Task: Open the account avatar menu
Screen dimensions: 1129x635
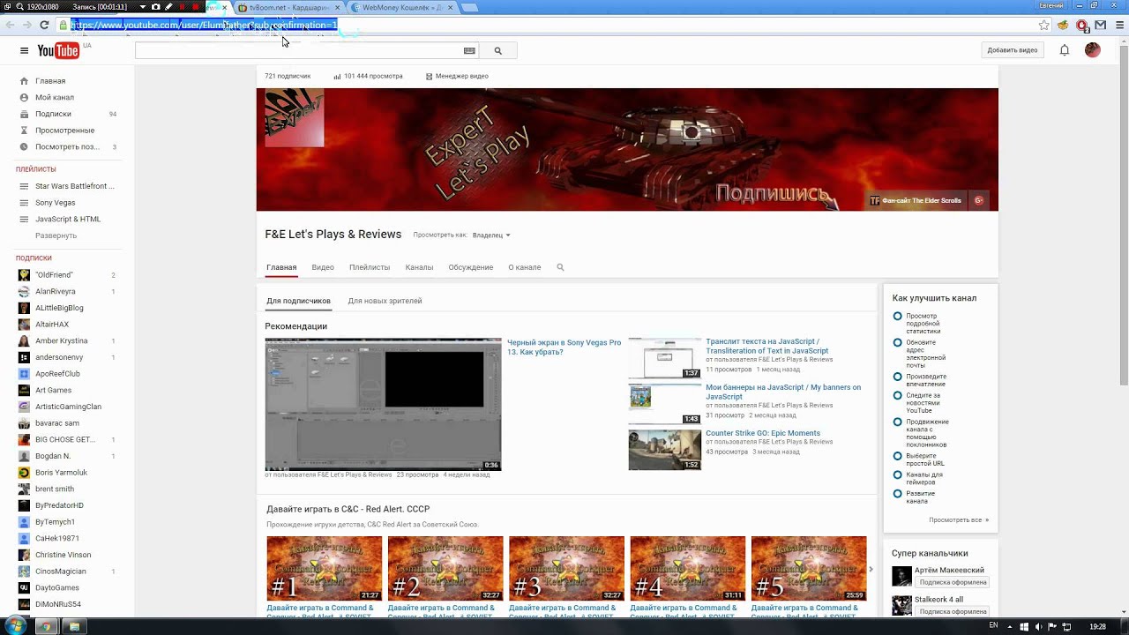Action: point(1093,50)
